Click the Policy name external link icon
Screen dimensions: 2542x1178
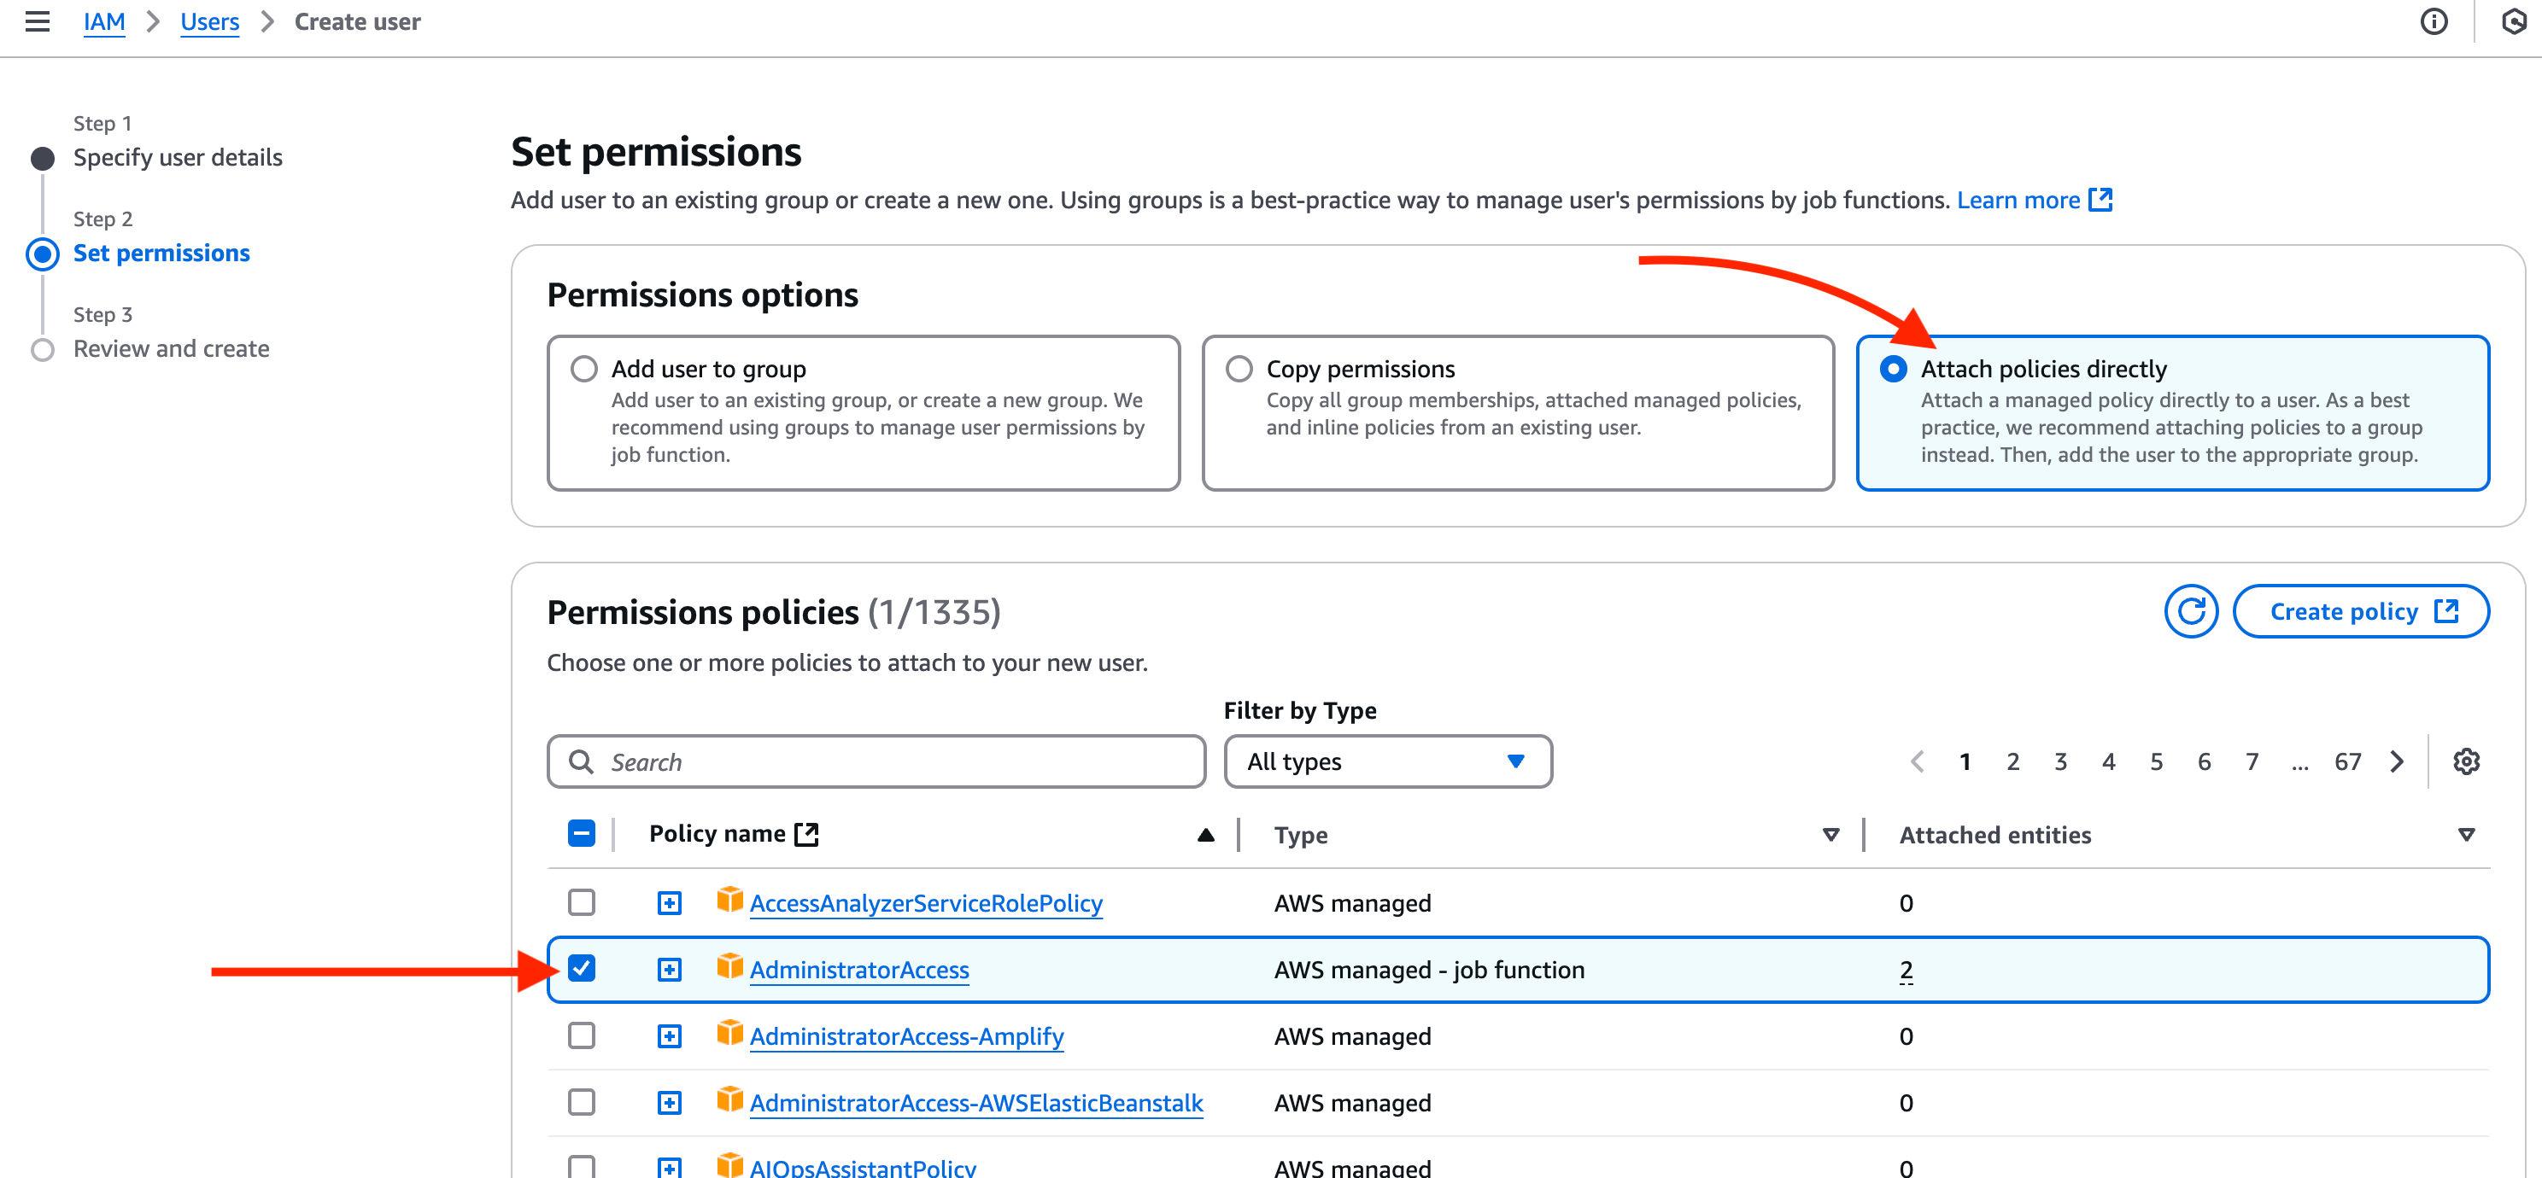[x=807, y=834]
